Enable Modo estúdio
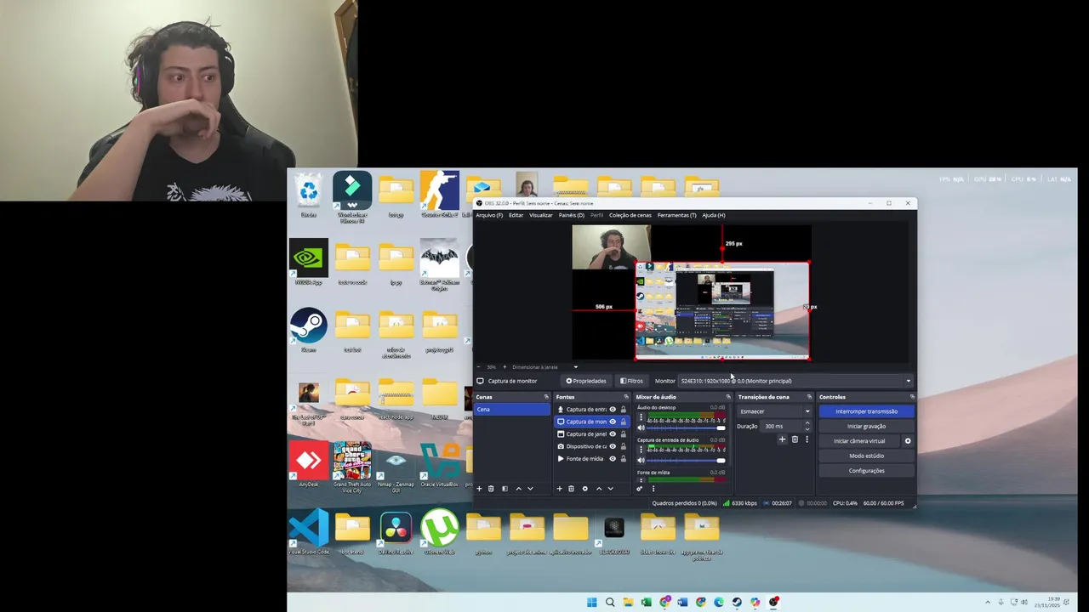Viewport: 1089px width, 612px height. point(866,456)
